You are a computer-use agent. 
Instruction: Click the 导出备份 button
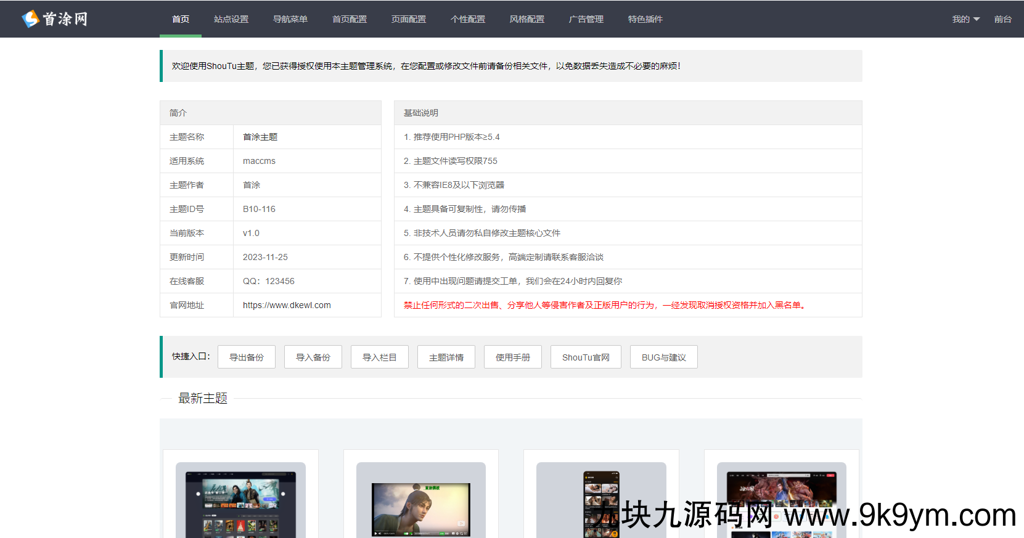pyautogui.click(x=247, y=357)
